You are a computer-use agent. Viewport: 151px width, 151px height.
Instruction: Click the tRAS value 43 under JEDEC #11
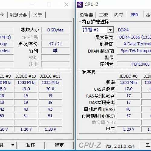point(50,109)
